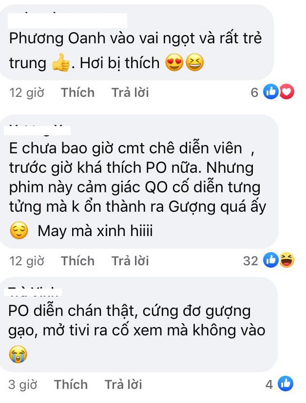The height and width of the screenshot is (403, 306).
Task: Click the like icon beside the 4 count
Action: (x=286, y=384)
